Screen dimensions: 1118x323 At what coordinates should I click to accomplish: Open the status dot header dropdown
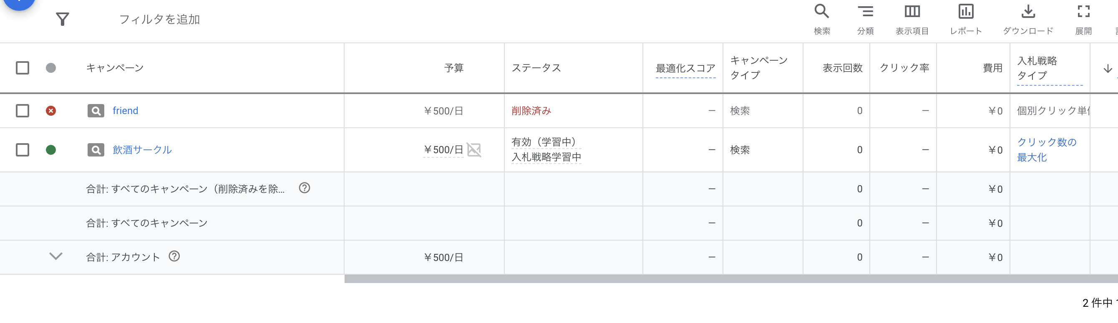51,68
